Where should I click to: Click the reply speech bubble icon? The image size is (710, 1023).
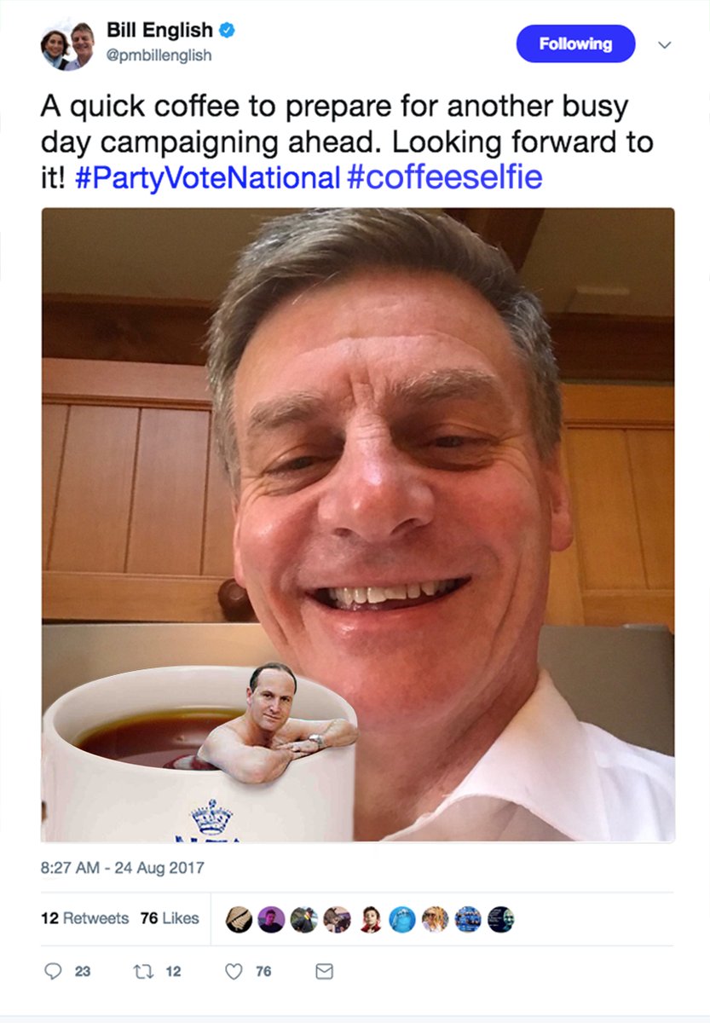53,971
